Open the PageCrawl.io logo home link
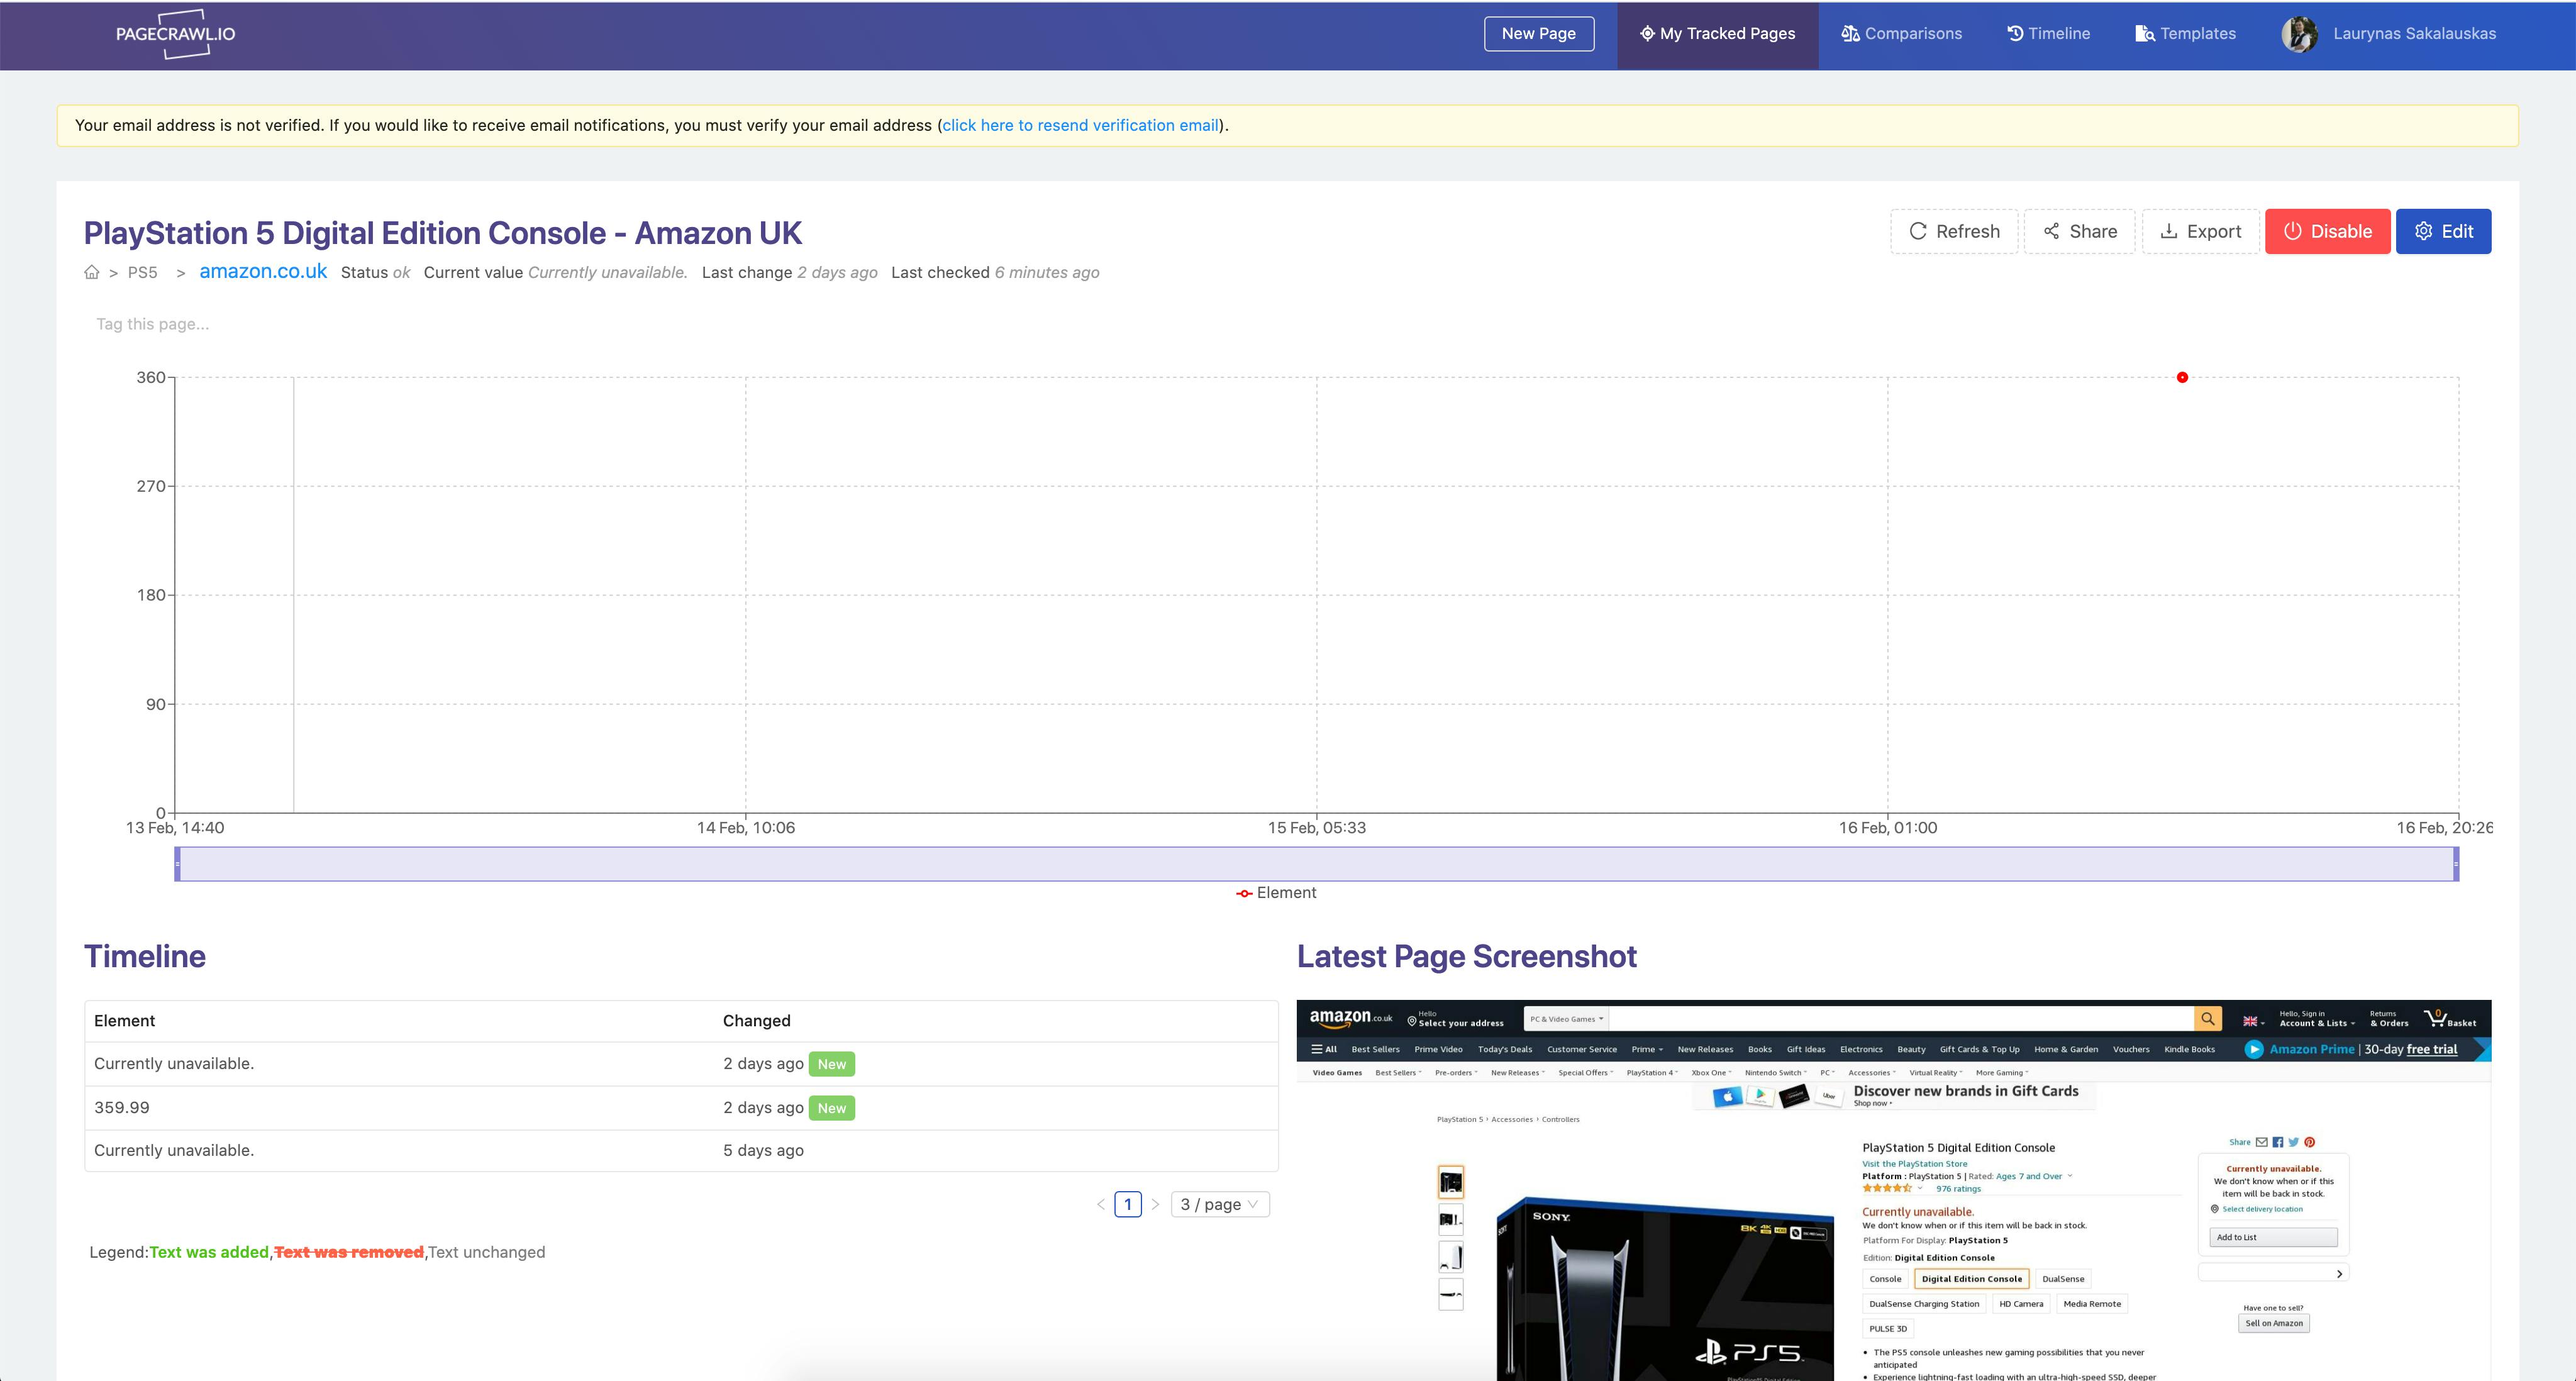 click(x=176, y=34)
